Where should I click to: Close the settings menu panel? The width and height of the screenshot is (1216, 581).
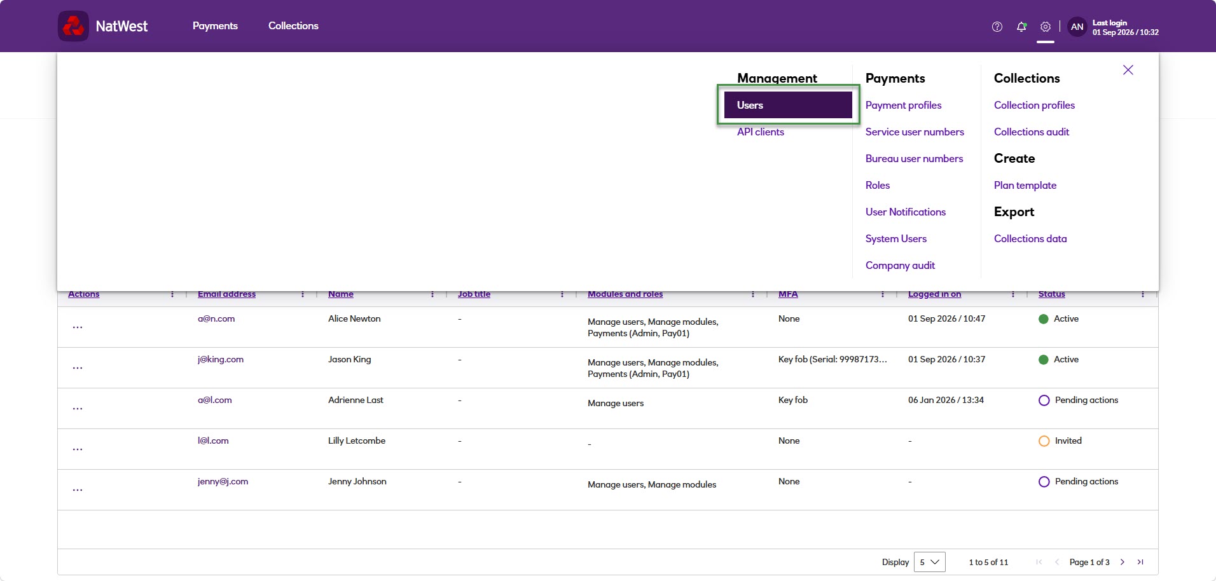[1128, 70]
